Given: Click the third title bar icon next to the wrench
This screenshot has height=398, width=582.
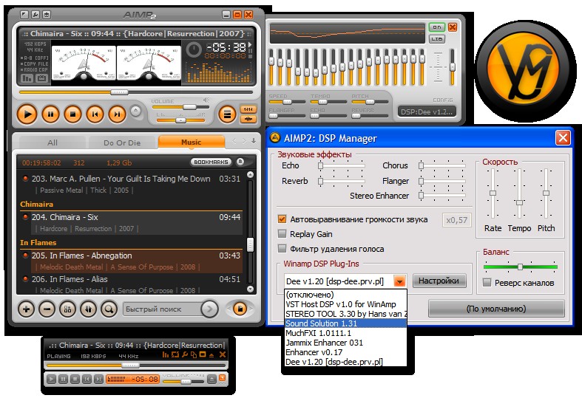Looking at the screenshot, I should tap(47, 15).
